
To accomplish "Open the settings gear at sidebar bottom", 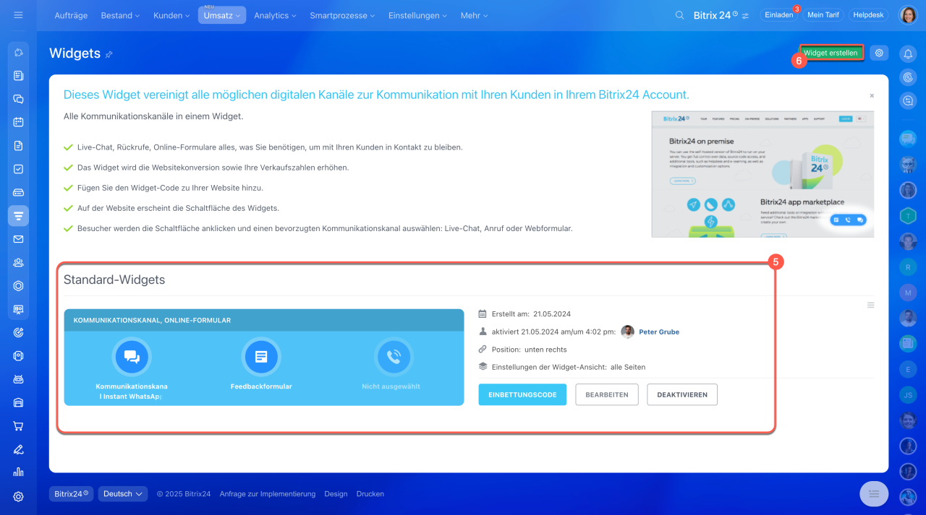I will coord(19,496).
